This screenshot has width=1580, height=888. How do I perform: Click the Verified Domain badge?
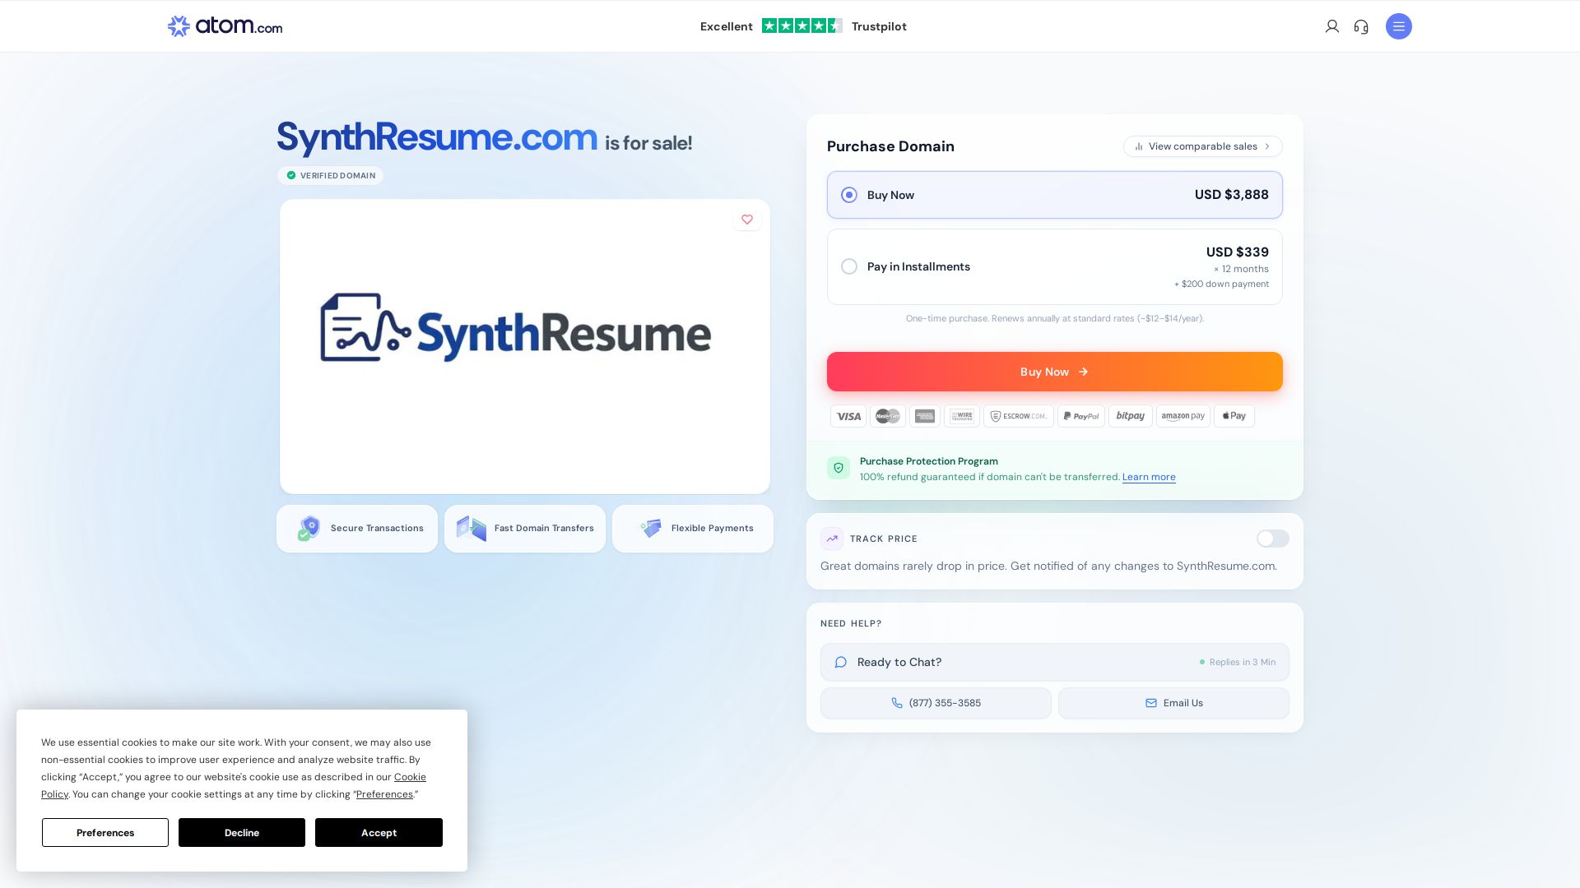tap(331, 175)
